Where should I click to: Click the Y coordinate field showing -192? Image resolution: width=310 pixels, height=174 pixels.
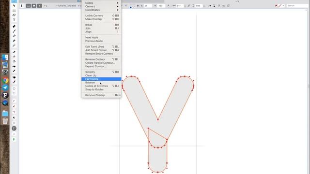coord(161,6)
